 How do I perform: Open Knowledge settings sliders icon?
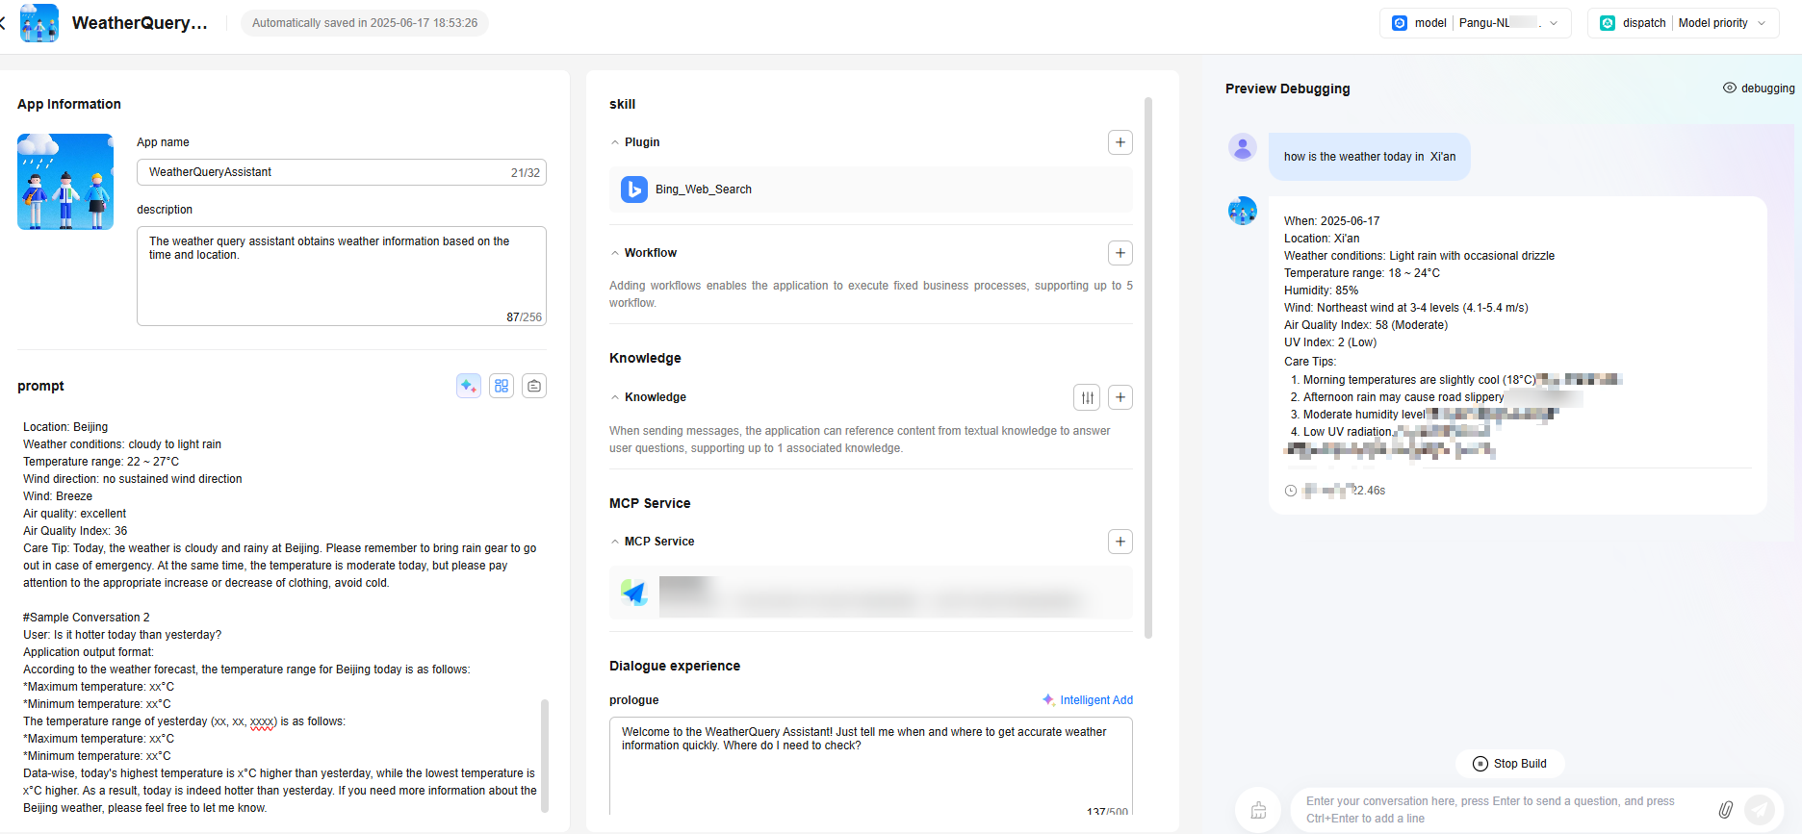pyautogui.click(x=1087, y=397)
